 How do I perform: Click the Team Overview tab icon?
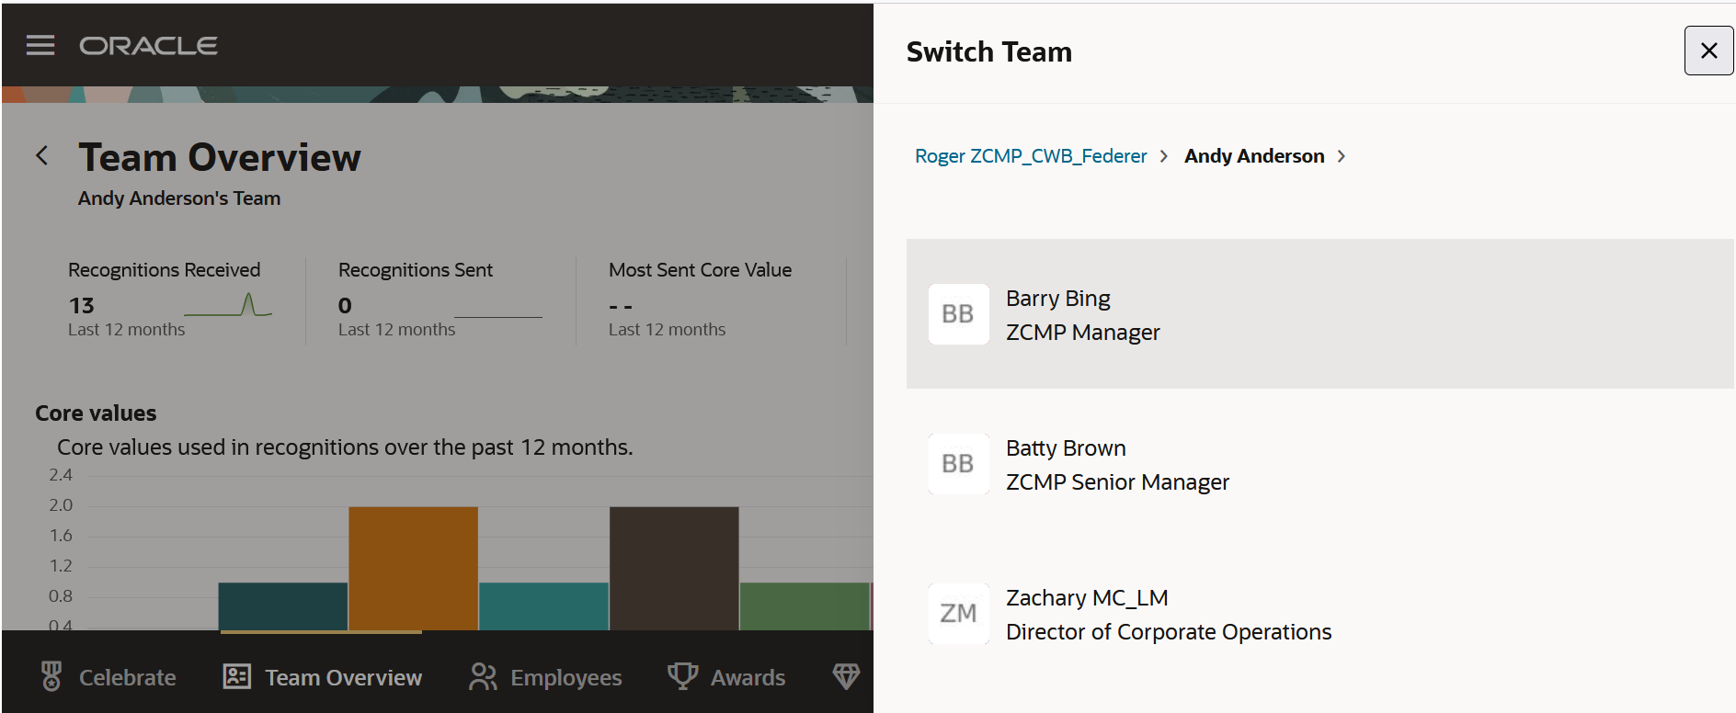tap(236, 676)
